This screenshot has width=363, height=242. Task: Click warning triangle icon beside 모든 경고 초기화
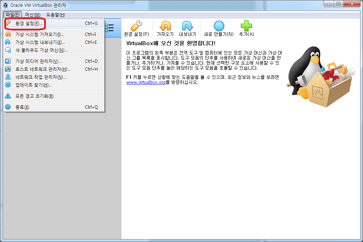(8, 96)
